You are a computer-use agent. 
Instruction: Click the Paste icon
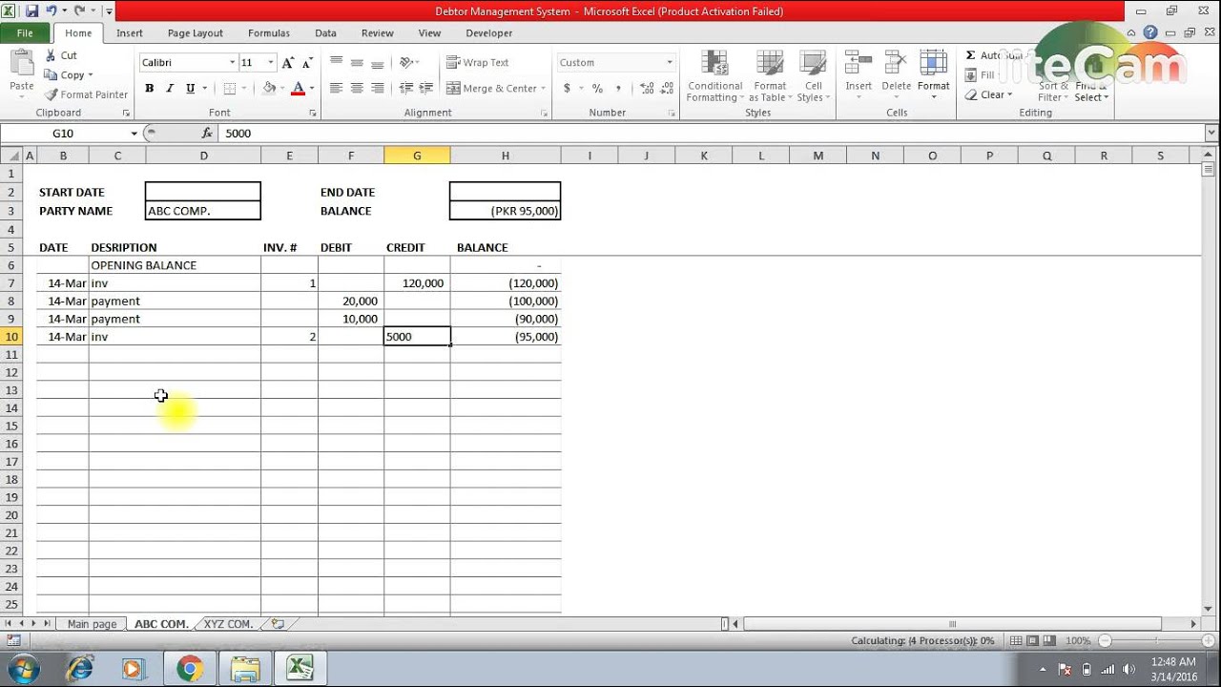click(21, 64)
